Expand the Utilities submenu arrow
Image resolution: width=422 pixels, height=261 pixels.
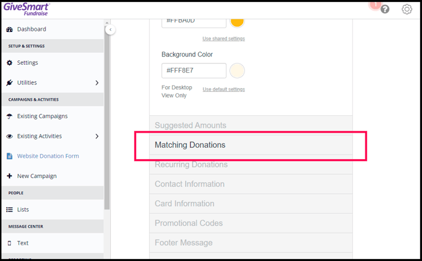point(96,83)
